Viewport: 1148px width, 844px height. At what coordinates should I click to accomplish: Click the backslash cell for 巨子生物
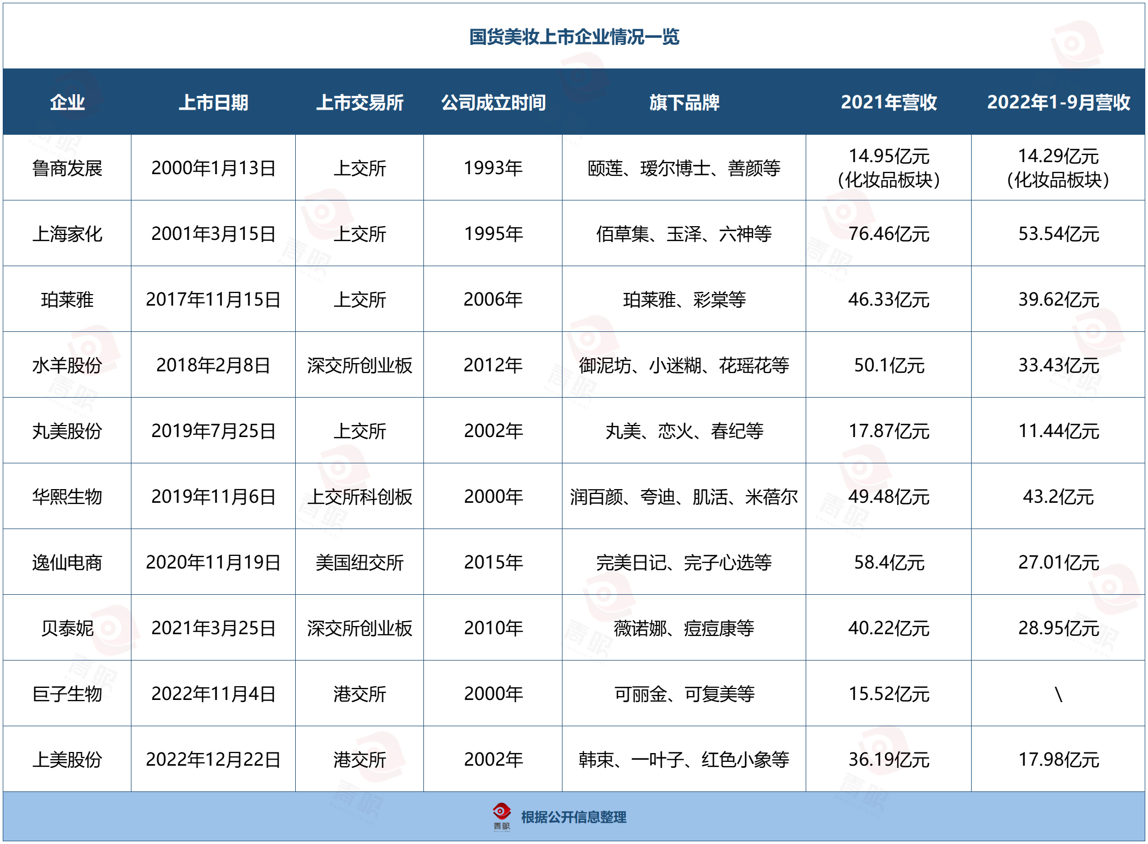point(1058,694)
